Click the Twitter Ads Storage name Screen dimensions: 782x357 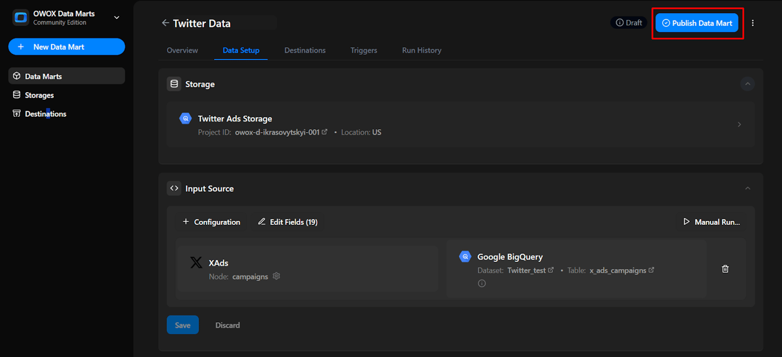pos(235,118)
